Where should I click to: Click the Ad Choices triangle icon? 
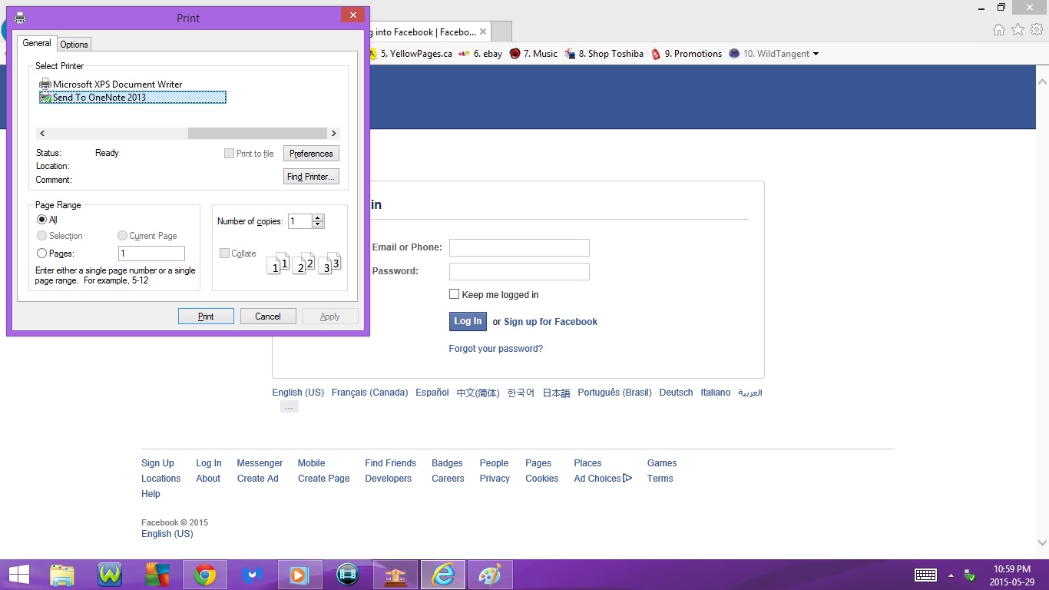(x=627, y=478)
